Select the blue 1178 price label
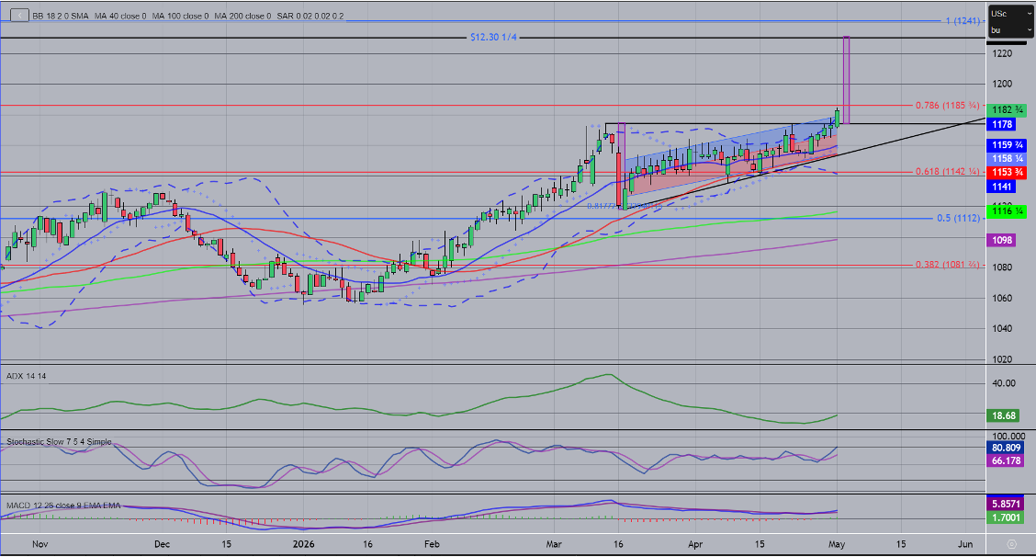The height and width of the screenshot is (557, 1036). (1002, 124)
